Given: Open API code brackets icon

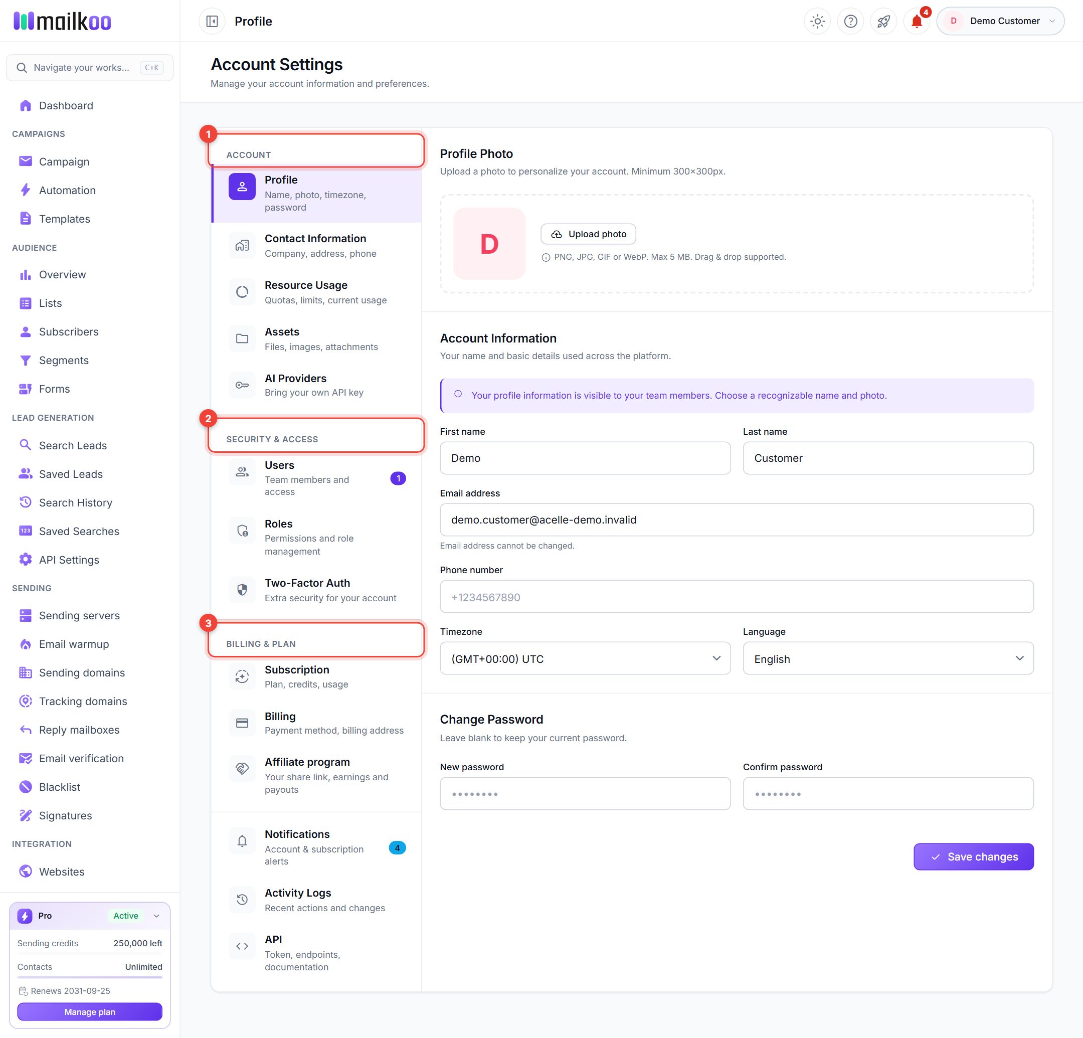Looking at the screenshot, I should [242, 946].
